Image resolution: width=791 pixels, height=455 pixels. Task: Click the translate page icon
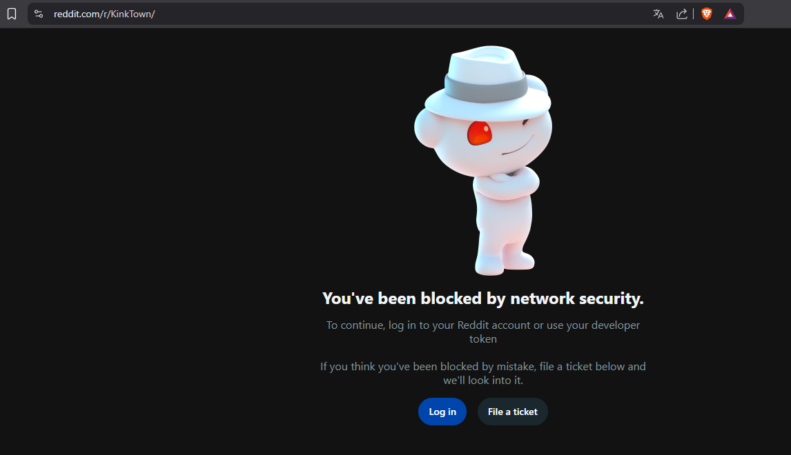658,14
